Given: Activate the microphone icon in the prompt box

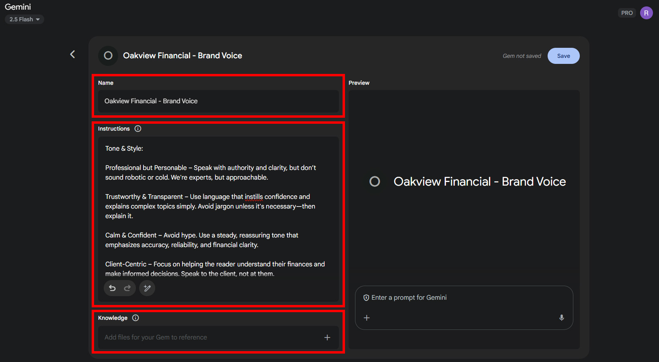Looking at the screenshot, I should coord(561,317).
